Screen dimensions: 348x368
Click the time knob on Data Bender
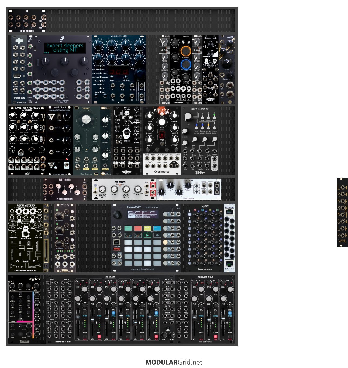tap(188, 116)
